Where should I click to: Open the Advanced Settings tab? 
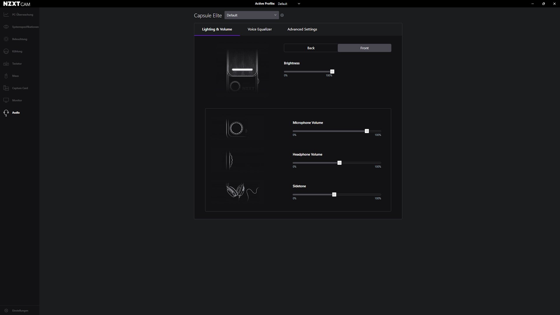point(302,29)
